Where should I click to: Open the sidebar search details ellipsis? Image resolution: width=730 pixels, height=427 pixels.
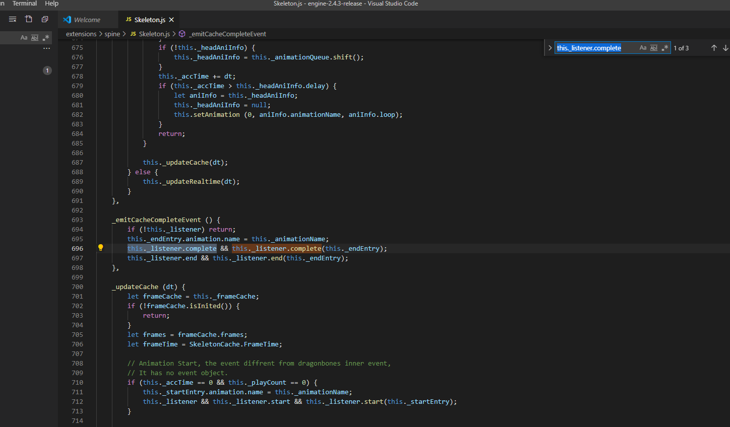46,48
